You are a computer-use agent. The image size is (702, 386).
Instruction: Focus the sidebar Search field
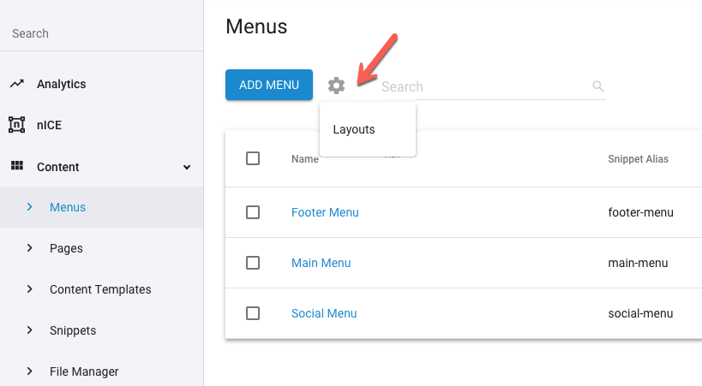click(x=94, y=33)
